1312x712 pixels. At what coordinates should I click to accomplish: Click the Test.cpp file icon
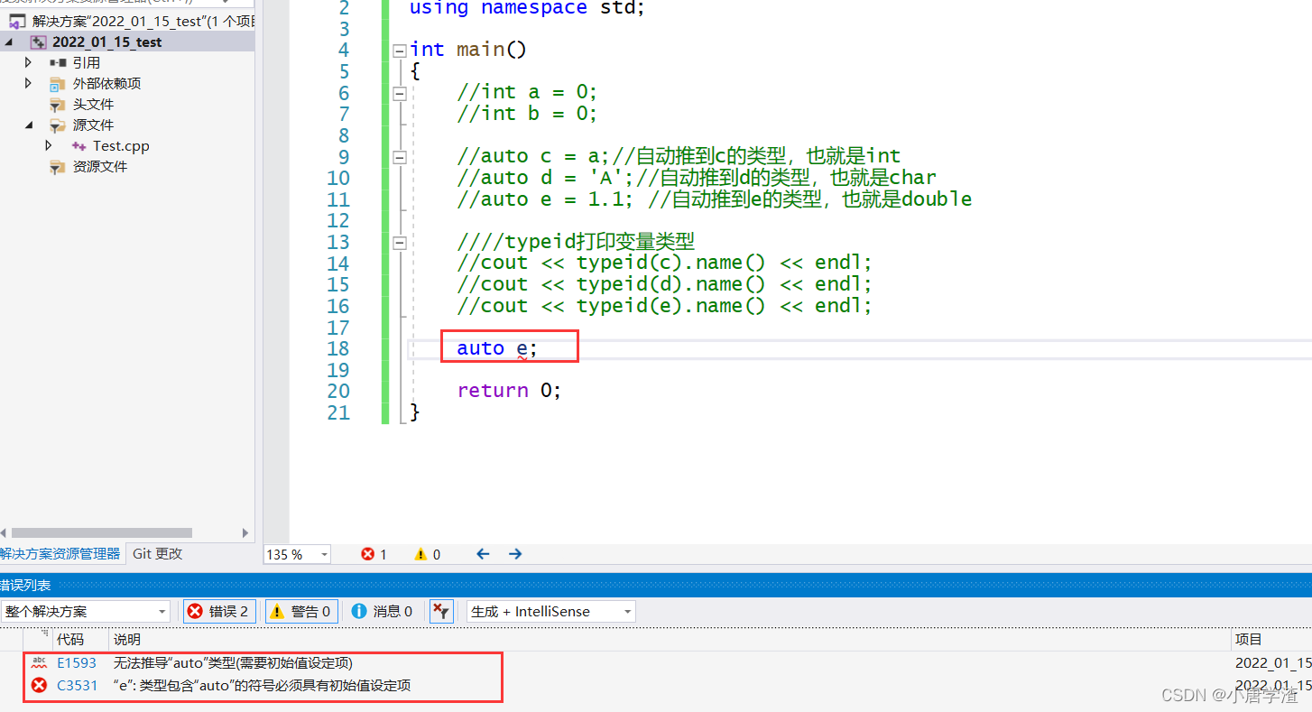79,146
